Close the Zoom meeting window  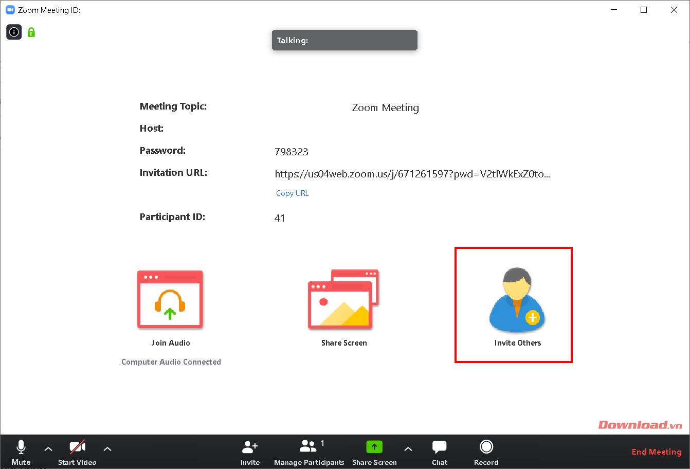pyautogui.click(x=674, y=10)
